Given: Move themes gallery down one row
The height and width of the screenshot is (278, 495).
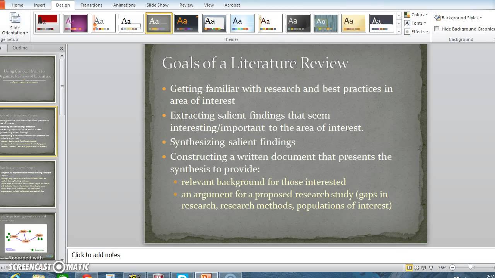Looking at the screenshot, I should point(399,24).
